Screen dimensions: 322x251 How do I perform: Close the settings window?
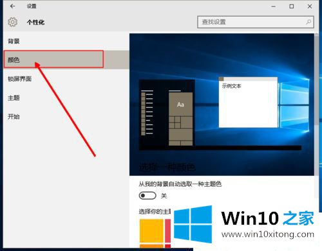310,6
